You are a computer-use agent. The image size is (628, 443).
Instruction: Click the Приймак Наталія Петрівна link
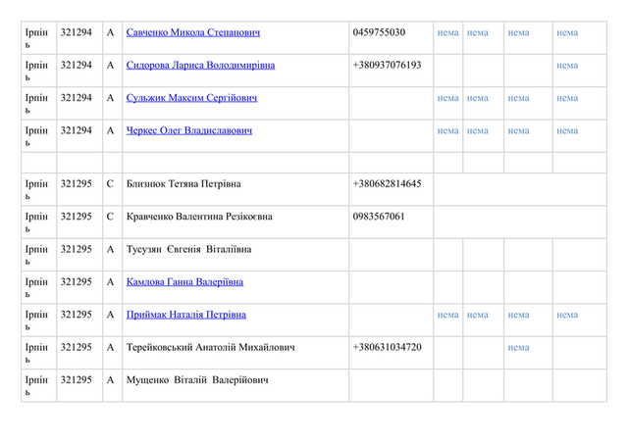[186, 315]
